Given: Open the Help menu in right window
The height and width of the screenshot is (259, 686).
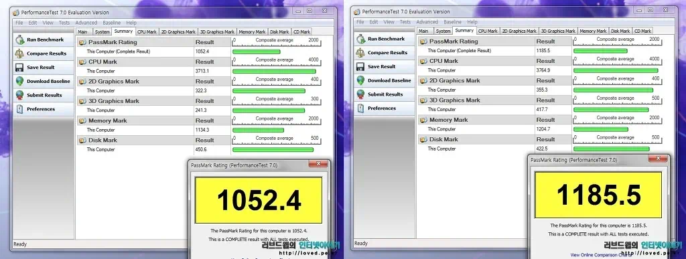Looking at the screenshot, I should click(x=472, y=22).
